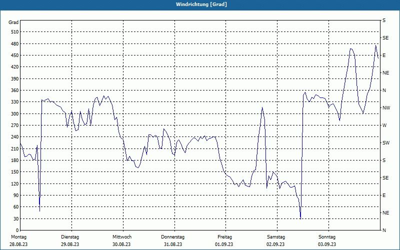Select the SW compass label

[386, 143]
